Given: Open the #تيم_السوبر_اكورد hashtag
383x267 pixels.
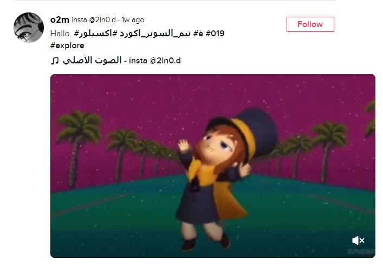Looking at the screenshot, I should (154, 34).
